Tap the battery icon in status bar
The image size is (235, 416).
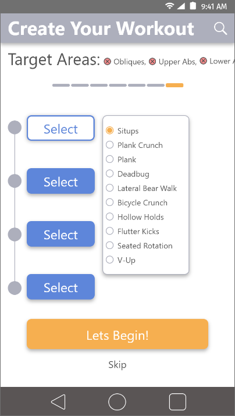point(193,6)
